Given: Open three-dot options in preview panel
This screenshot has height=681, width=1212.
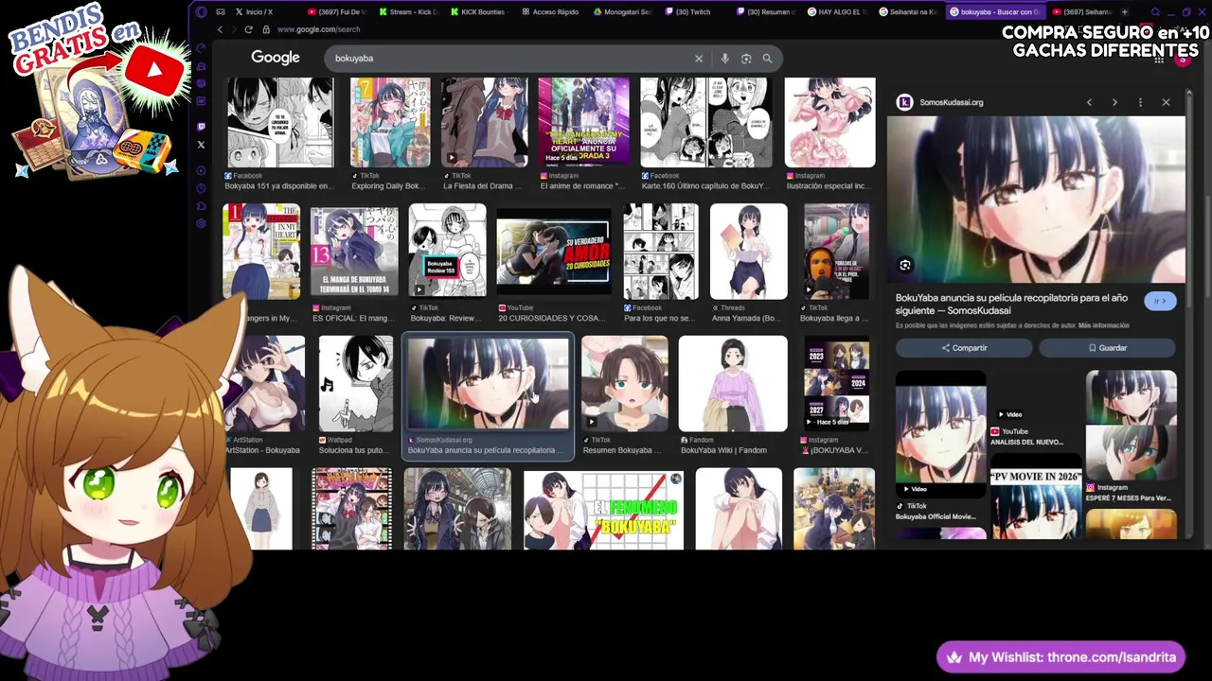Looking at the screenshot, I should click(1140, 102).
